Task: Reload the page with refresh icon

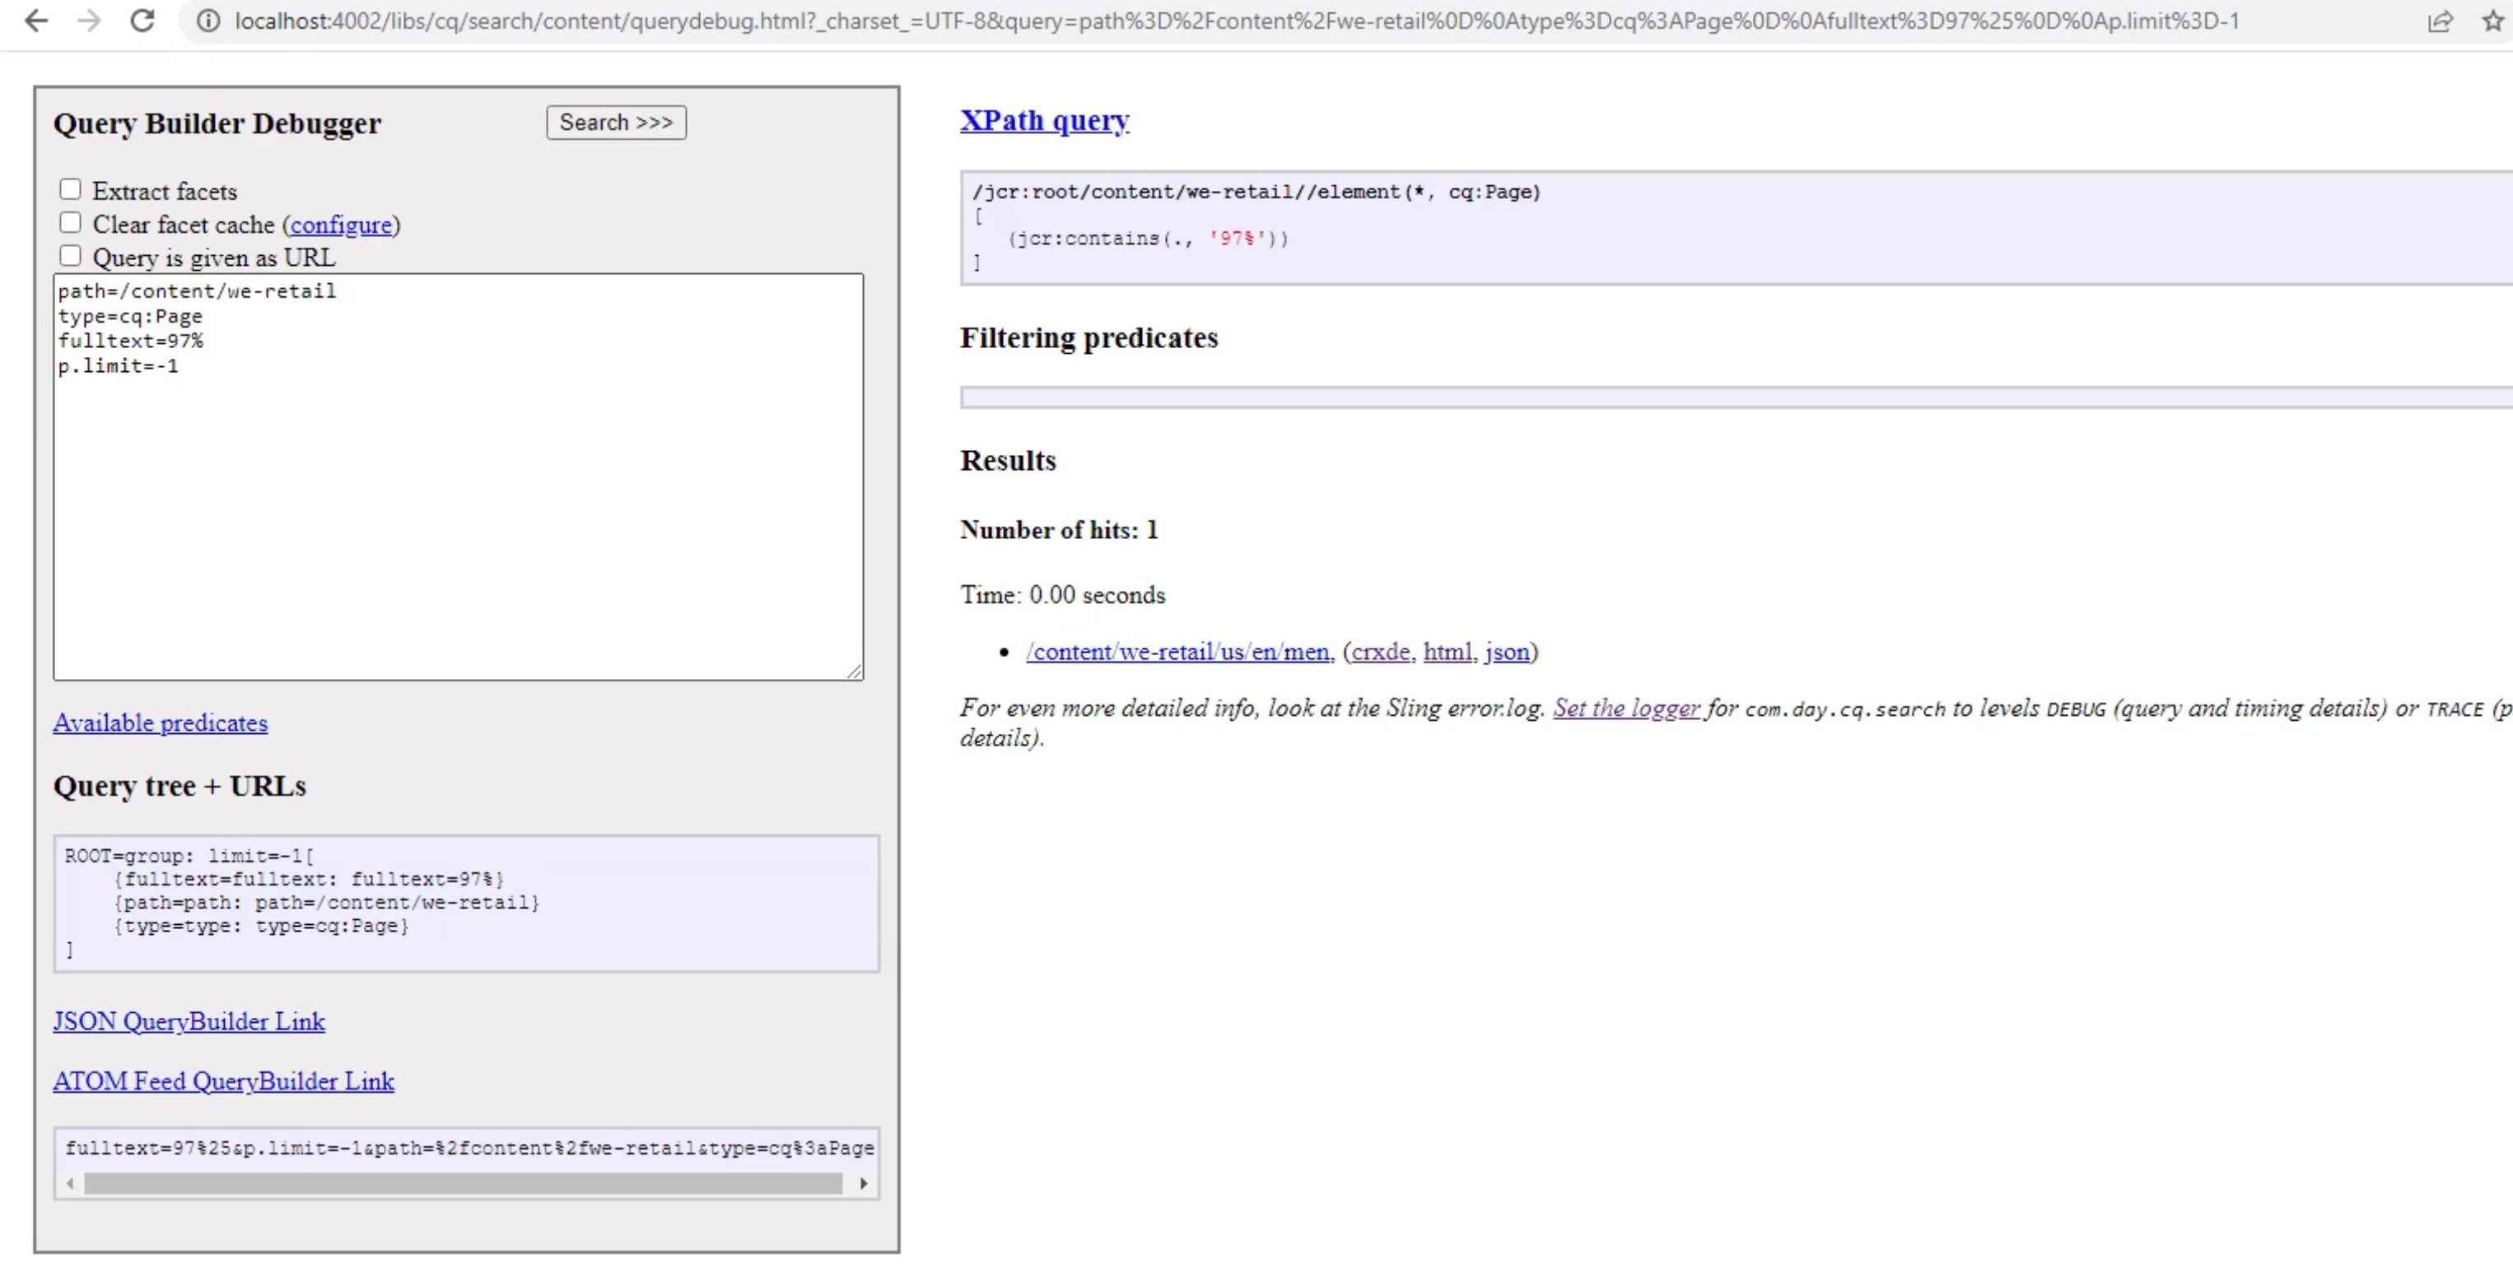Action: pos(142,21)
